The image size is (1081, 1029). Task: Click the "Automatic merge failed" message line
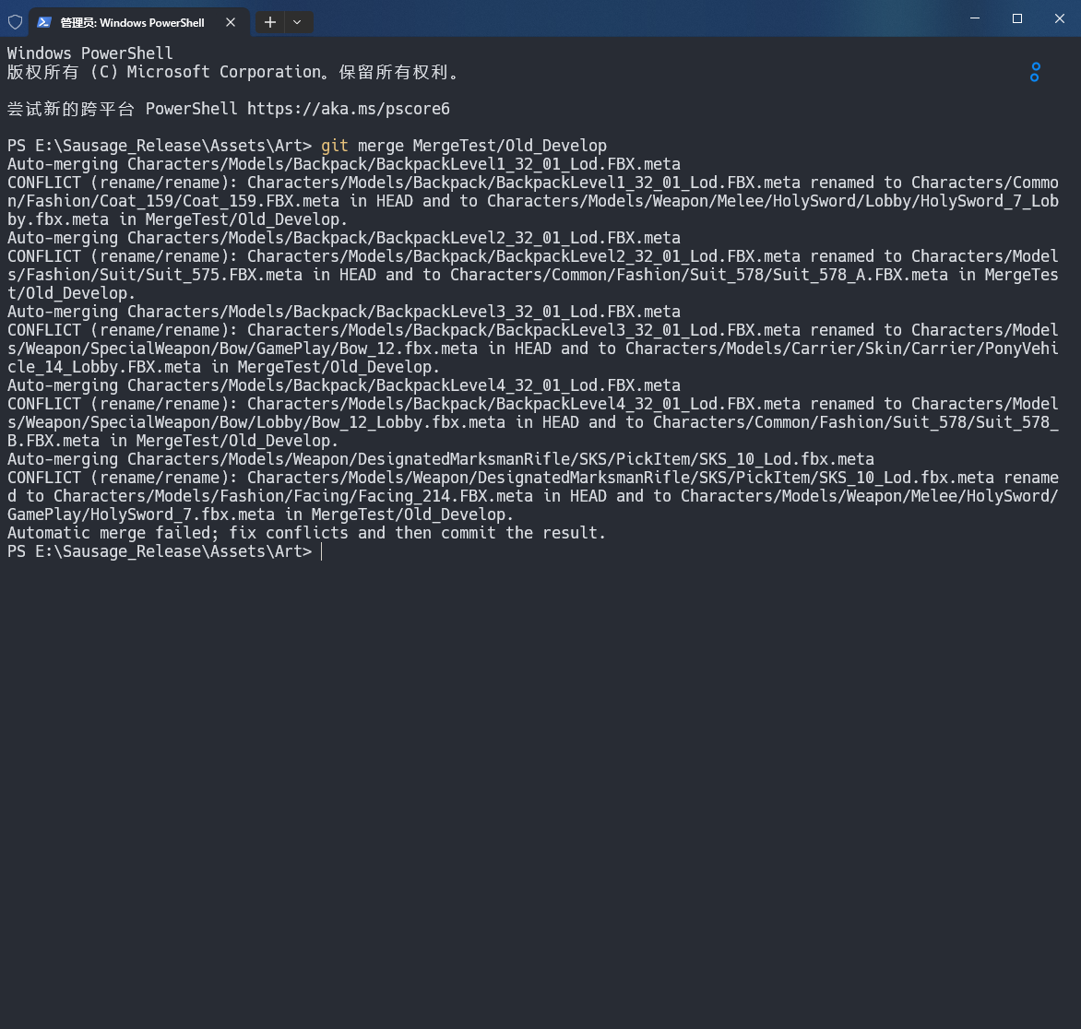click(306, 533)
